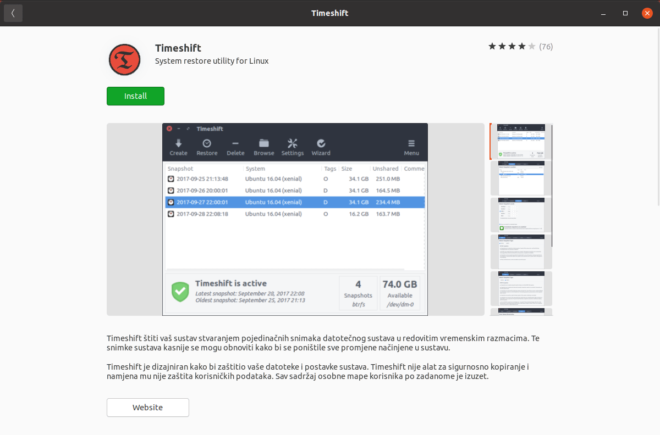Click the red Timeshift app logo
Screen dimensions: 660x435
tap(125, 60)
